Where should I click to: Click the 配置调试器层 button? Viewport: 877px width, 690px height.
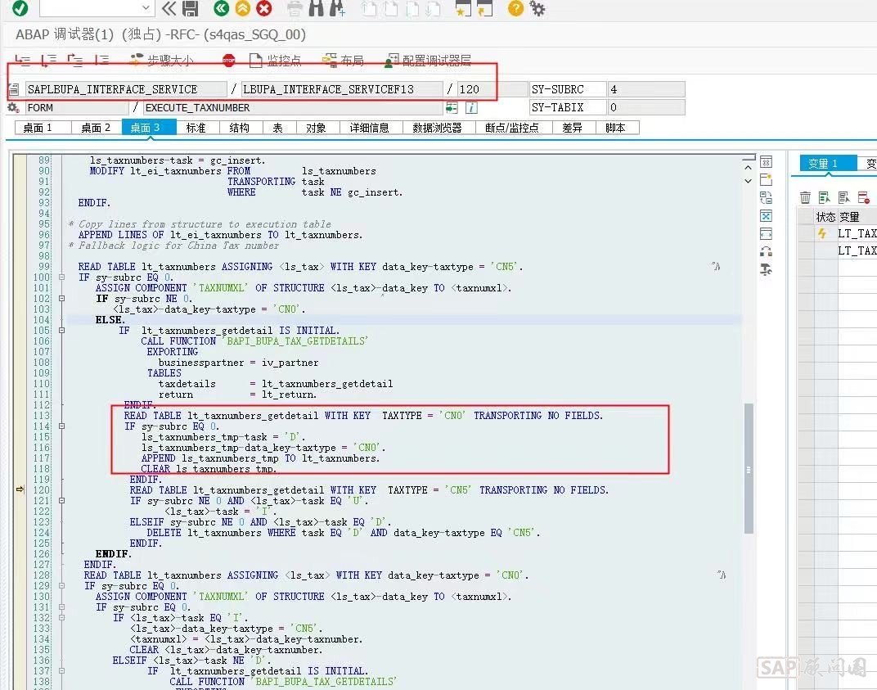(428, 61)
